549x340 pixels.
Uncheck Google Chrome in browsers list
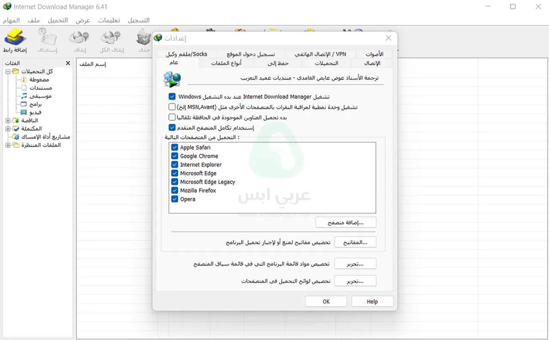175,156
